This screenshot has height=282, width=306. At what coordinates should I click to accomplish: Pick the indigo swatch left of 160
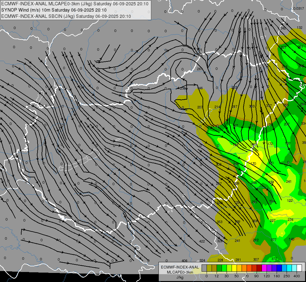pyautogui.click(x=274, y=268)
